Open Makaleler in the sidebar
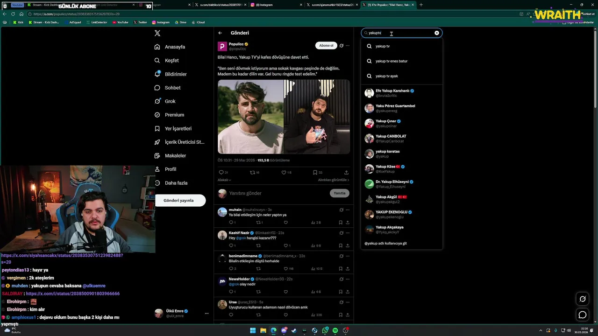This screenshot has height=336, width=598. pyautogui.click(x=170, y=155)
